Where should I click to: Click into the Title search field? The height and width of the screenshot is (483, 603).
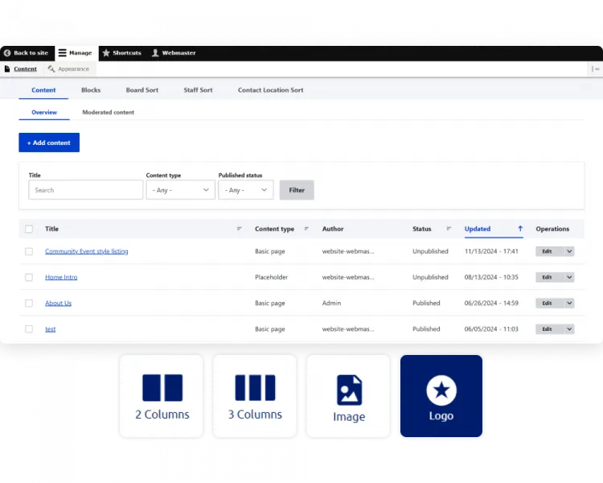click(86, 190)
